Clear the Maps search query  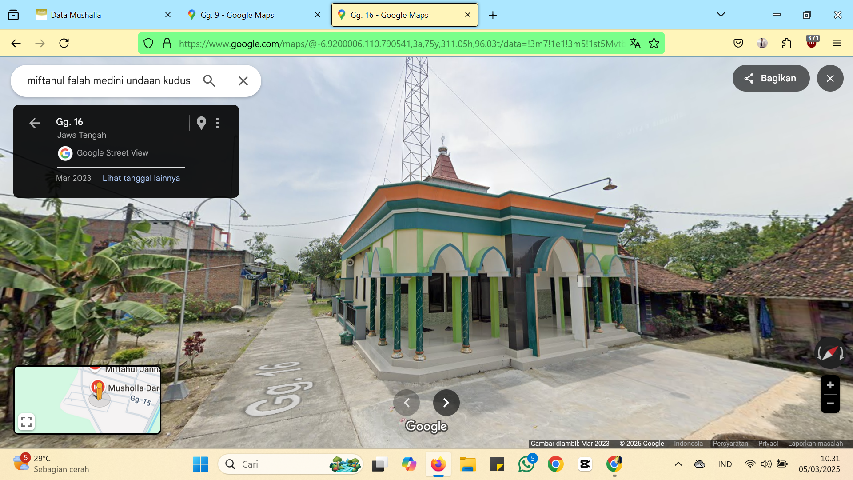click(243, 80)
